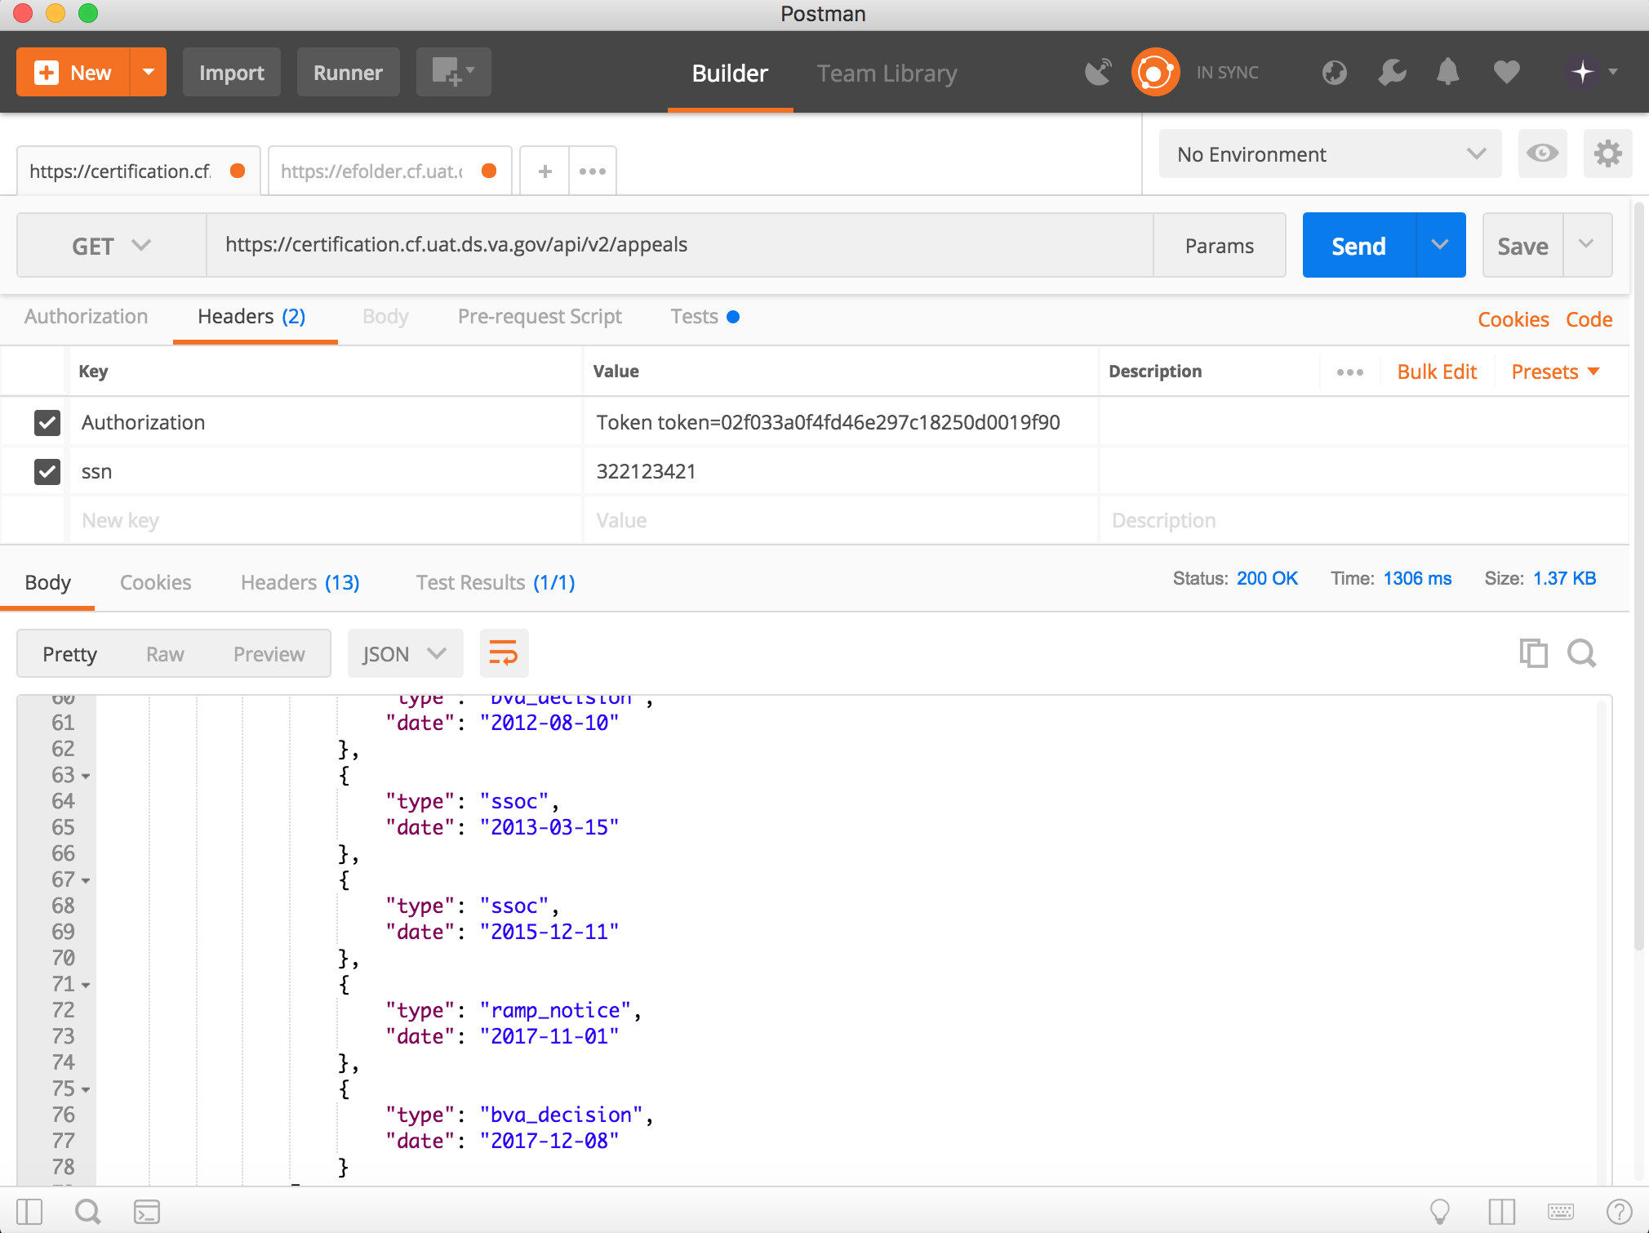Open settings using the wrench icon
The height and width of the screenshot is (1233, 1649).
click(x=1391, y=72)
